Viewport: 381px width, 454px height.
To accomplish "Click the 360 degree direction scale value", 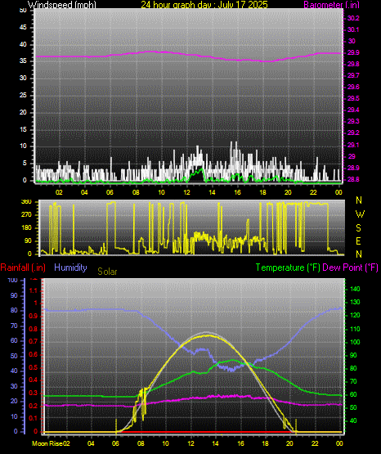I will click(x=26, y=202).
